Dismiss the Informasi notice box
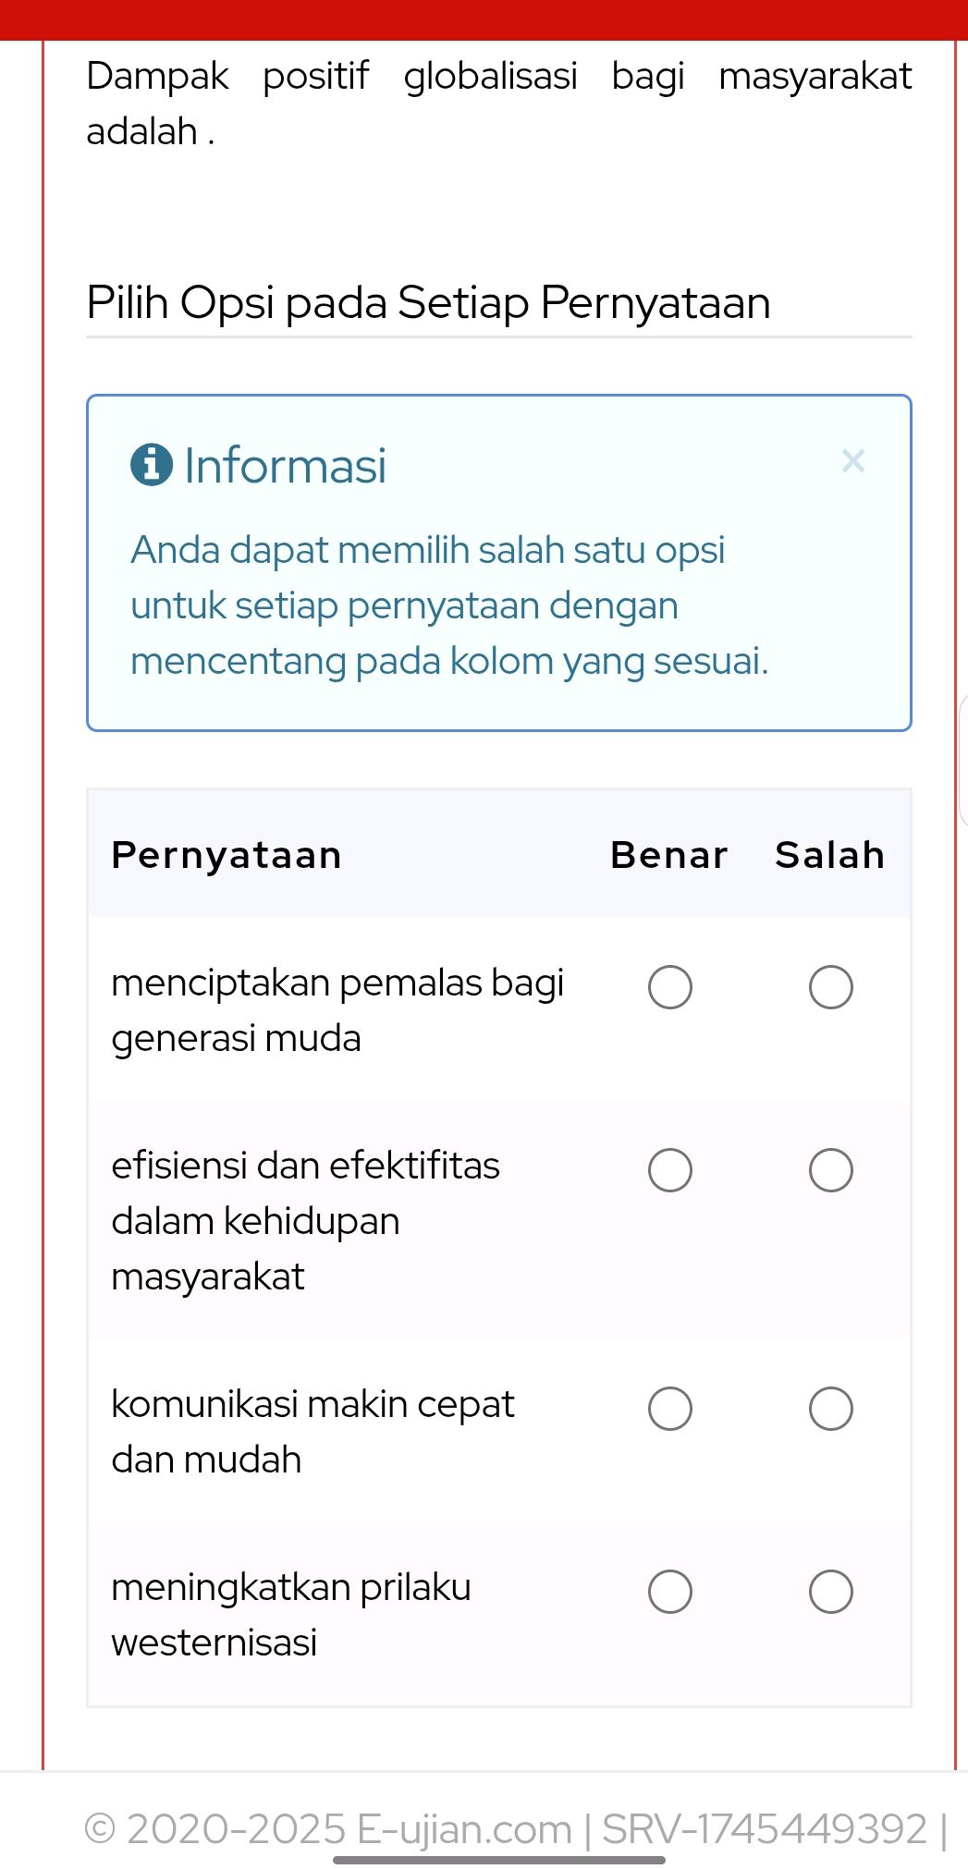The image size is (968, 1869). click(852, 460)
